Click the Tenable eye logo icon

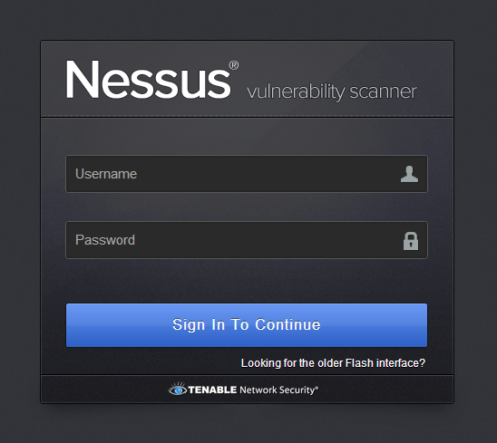click(178, 390)
